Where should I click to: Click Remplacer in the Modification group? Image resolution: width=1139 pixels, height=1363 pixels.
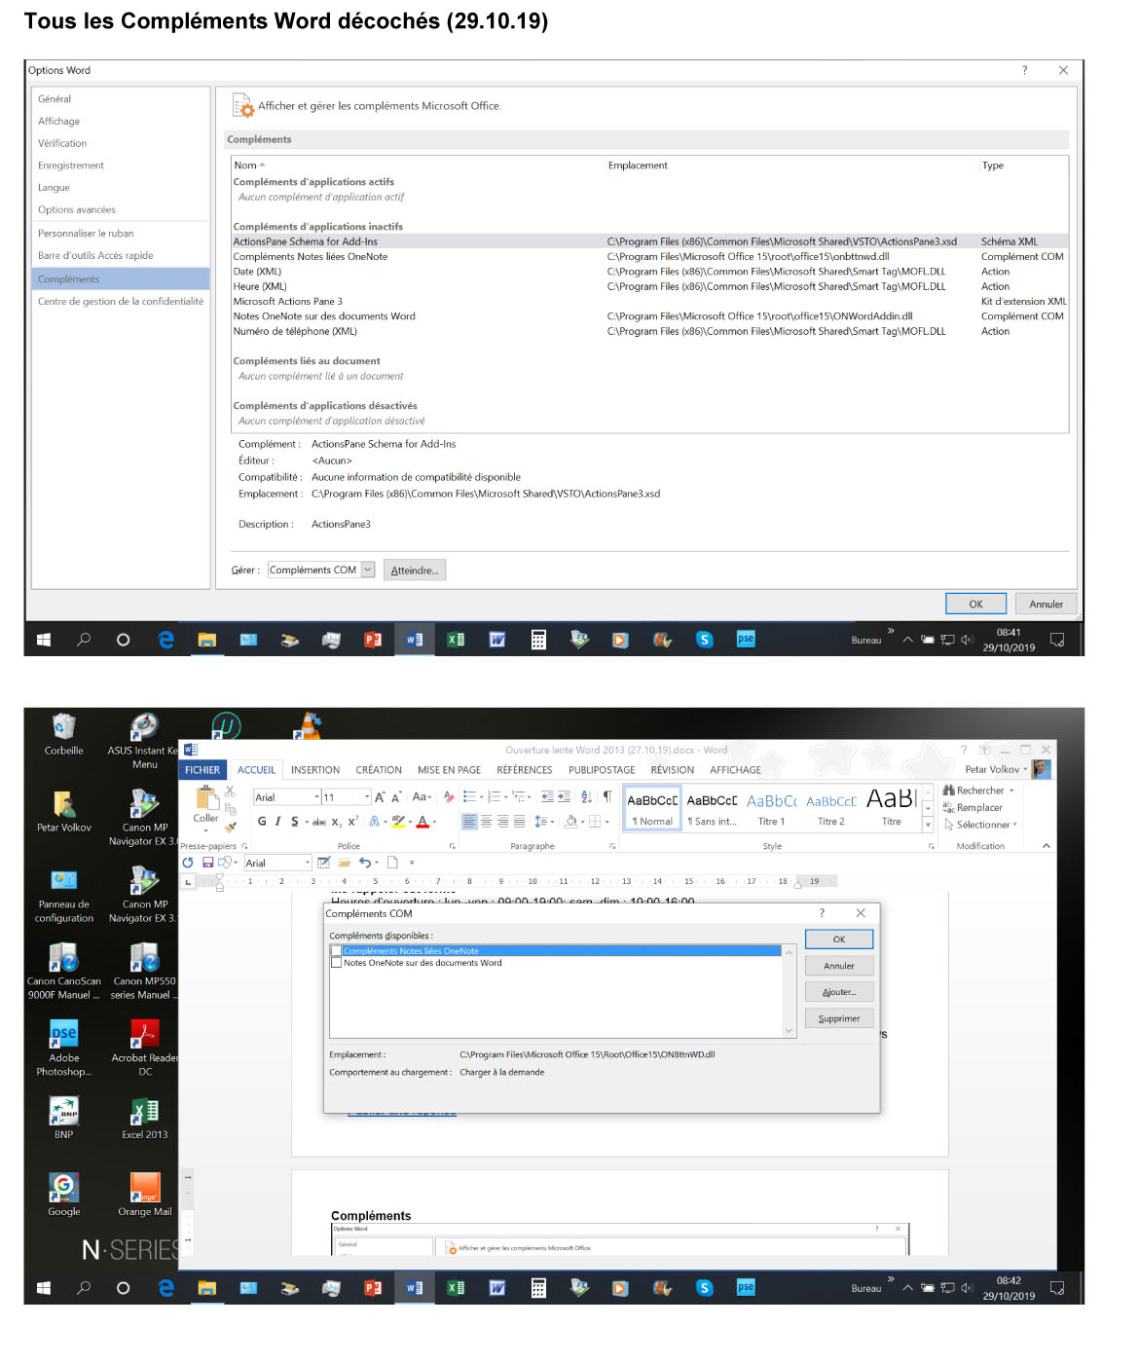tap(973, 807)
